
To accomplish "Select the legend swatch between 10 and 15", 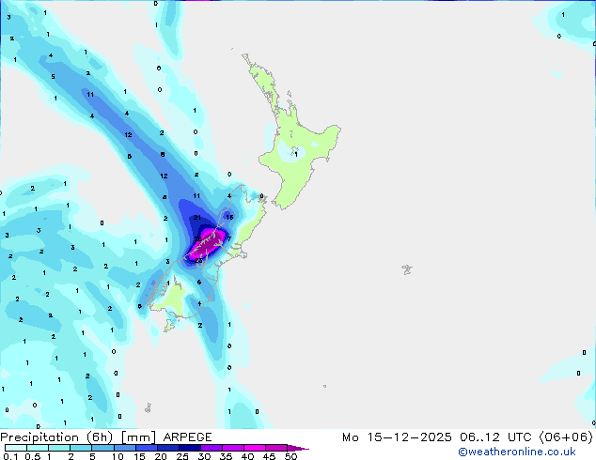I will point(124,448).
